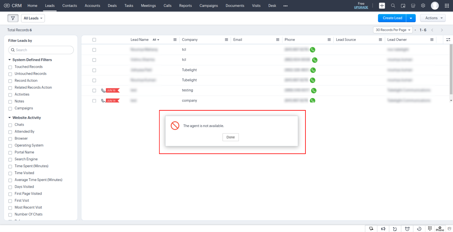The image size is (453, 232).
Task: Enable the Notes filter checkbox
Action: click(10, 102)
